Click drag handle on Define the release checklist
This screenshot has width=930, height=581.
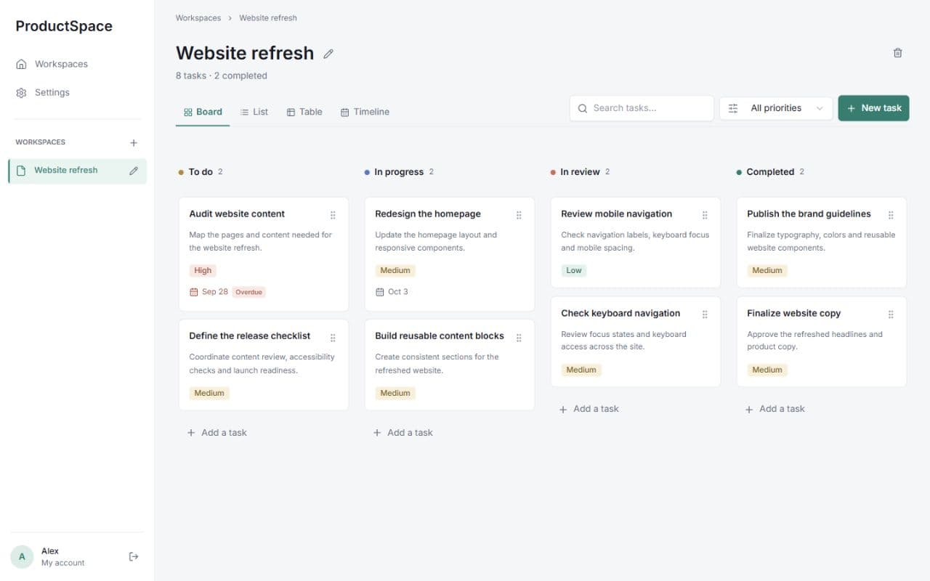click(333, 338)
